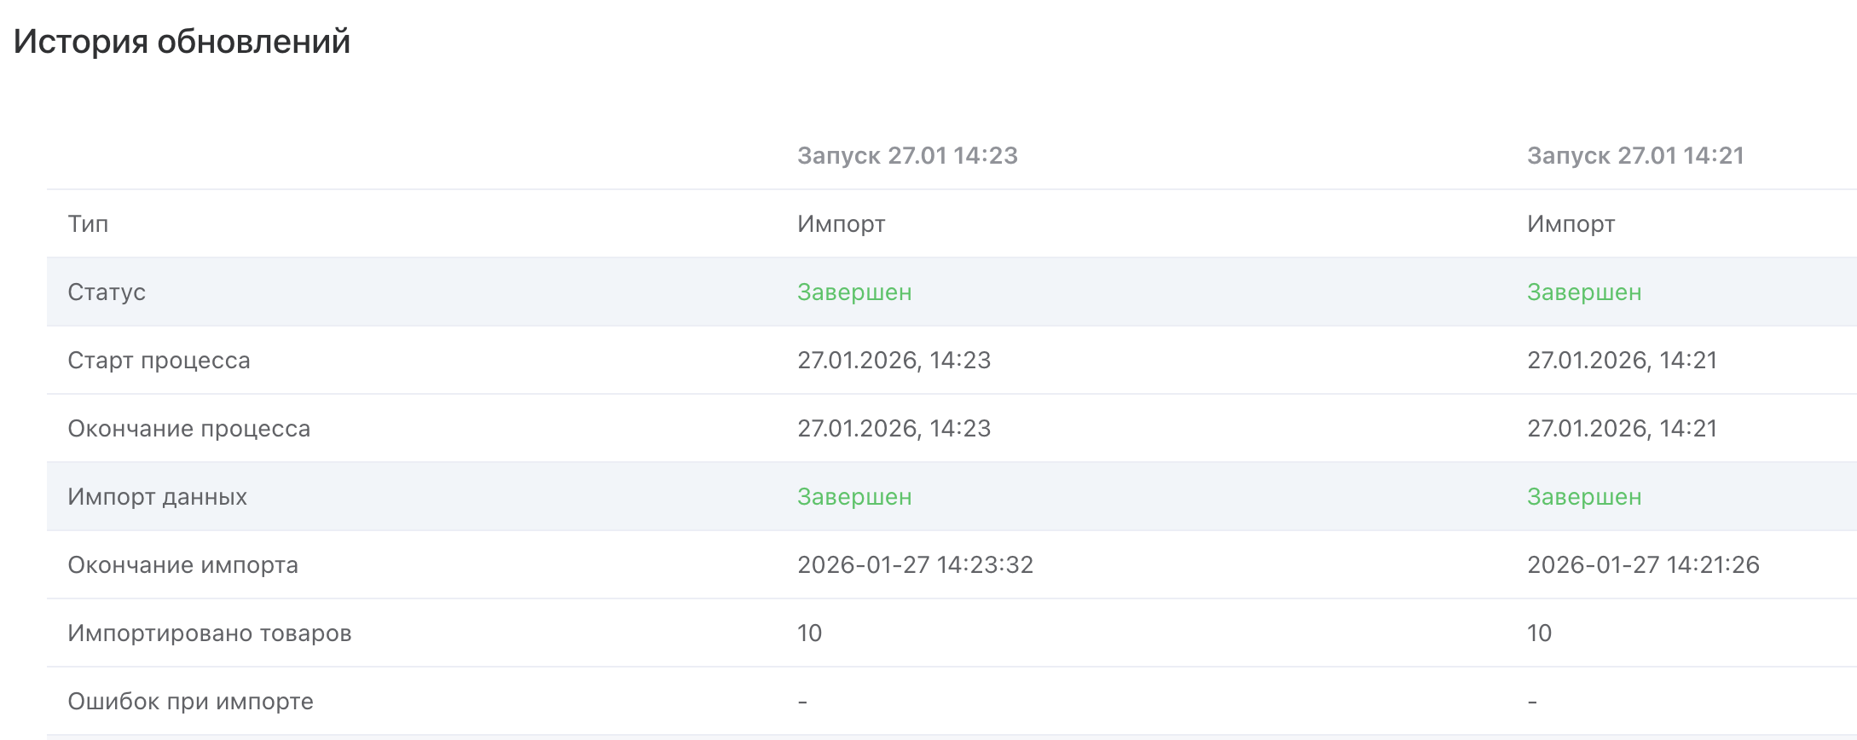Click the "История обновлений" page heading

pos(182,42)
